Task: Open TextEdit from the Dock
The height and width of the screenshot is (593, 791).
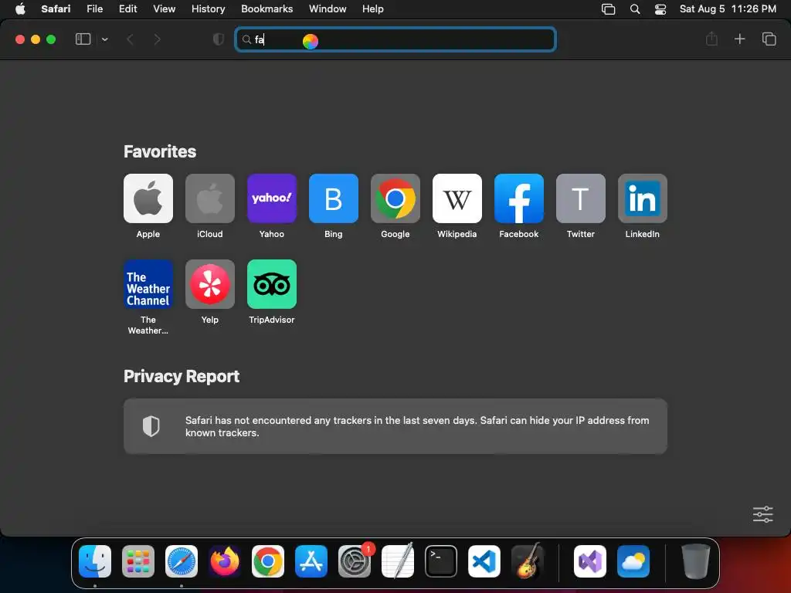Action: [398, 561]
